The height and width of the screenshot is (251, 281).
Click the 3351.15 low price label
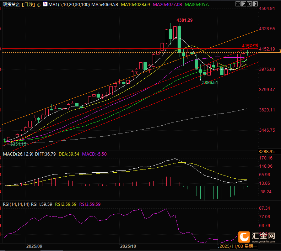point(18,144)
